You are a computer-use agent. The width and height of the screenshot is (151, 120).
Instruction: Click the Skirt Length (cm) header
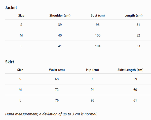pos(130,70)
